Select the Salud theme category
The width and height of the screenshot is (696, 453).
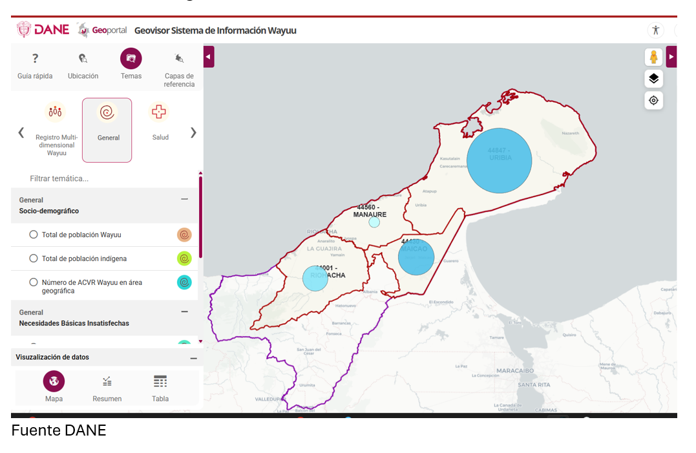click(x=159, y=113)
